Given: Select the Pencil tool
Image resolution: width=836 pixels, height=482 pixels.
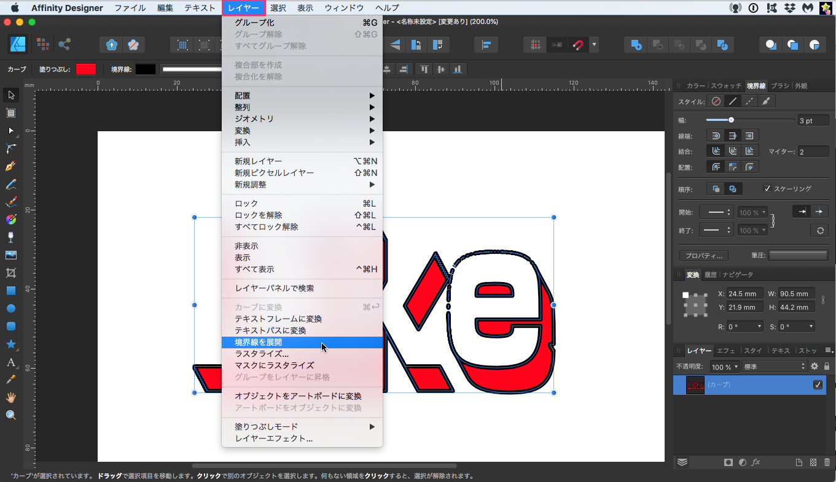Looking at the screenshot, I should click(x=11, y=184).
